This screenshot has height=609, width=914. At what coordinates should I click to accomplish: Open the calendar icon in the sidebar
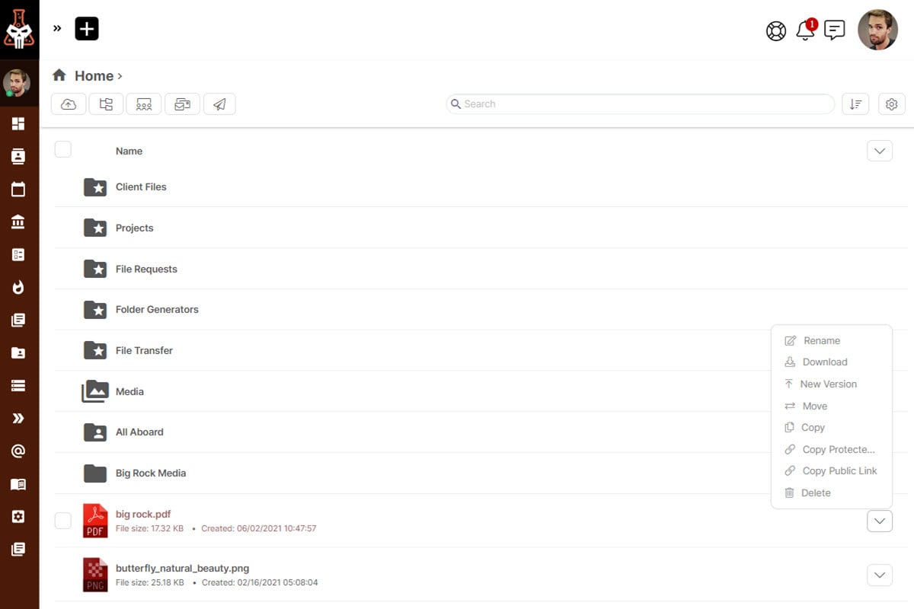pyautogui.click(x=18, y=189)
